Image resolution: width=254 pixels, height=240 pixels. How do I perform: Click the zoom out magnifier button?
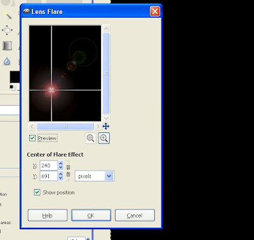pos(91,138)
